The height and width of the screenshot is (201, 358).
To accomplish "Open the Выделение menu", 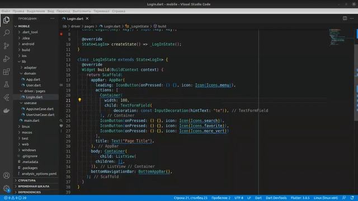I will (36, 11).
